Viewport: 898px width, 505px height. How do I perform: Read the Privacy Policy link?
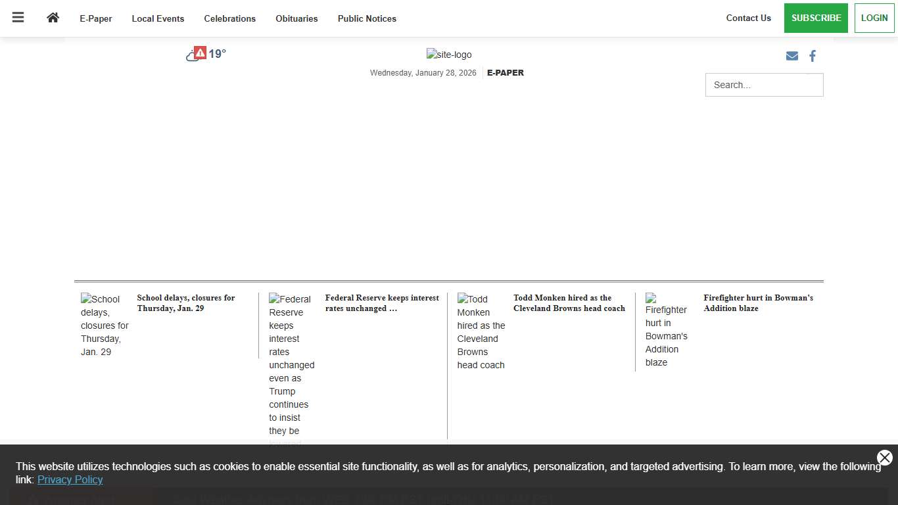click(x=70, y=479)
